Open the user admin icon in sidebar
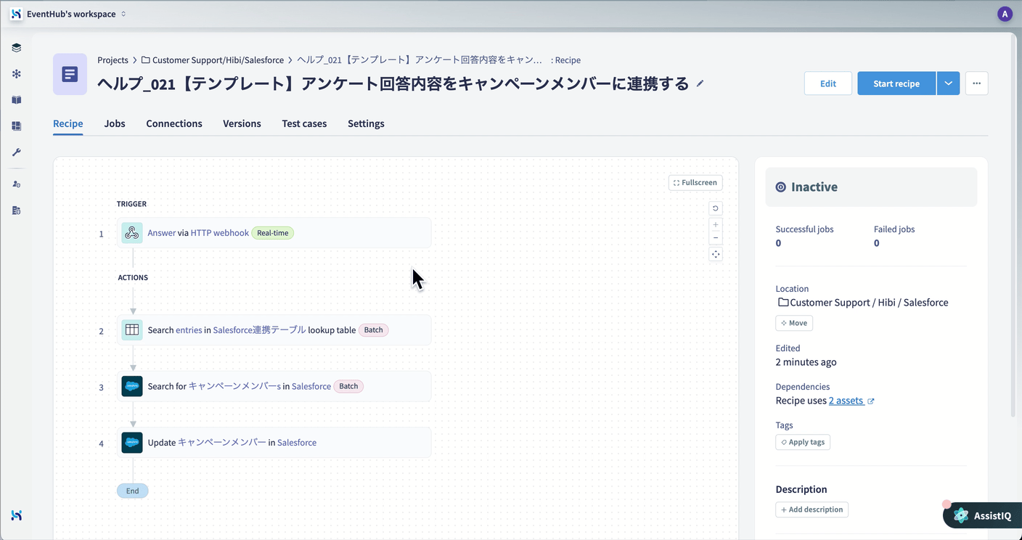Screen dimensions: 1022x540 (16, 184)
